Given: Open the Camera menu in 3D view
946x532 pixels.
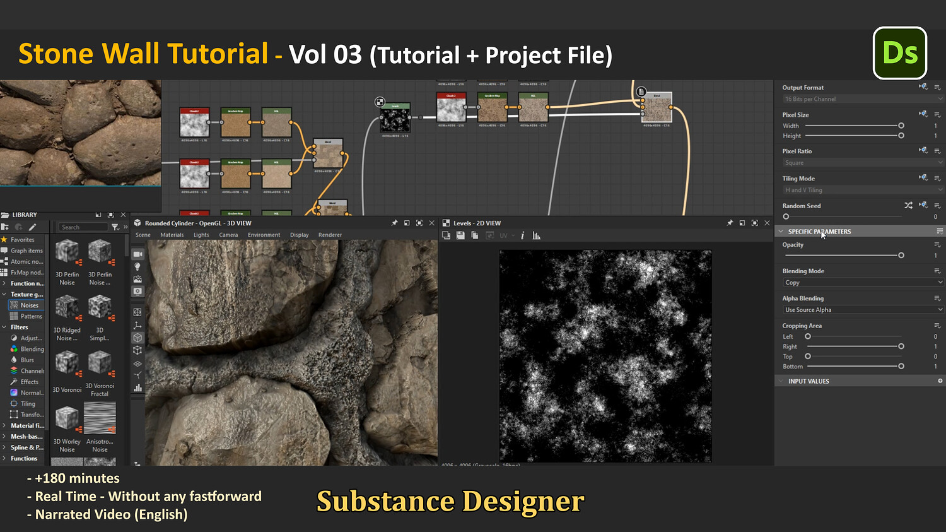Looking at the screenshot, I should (x=228, y=235).
